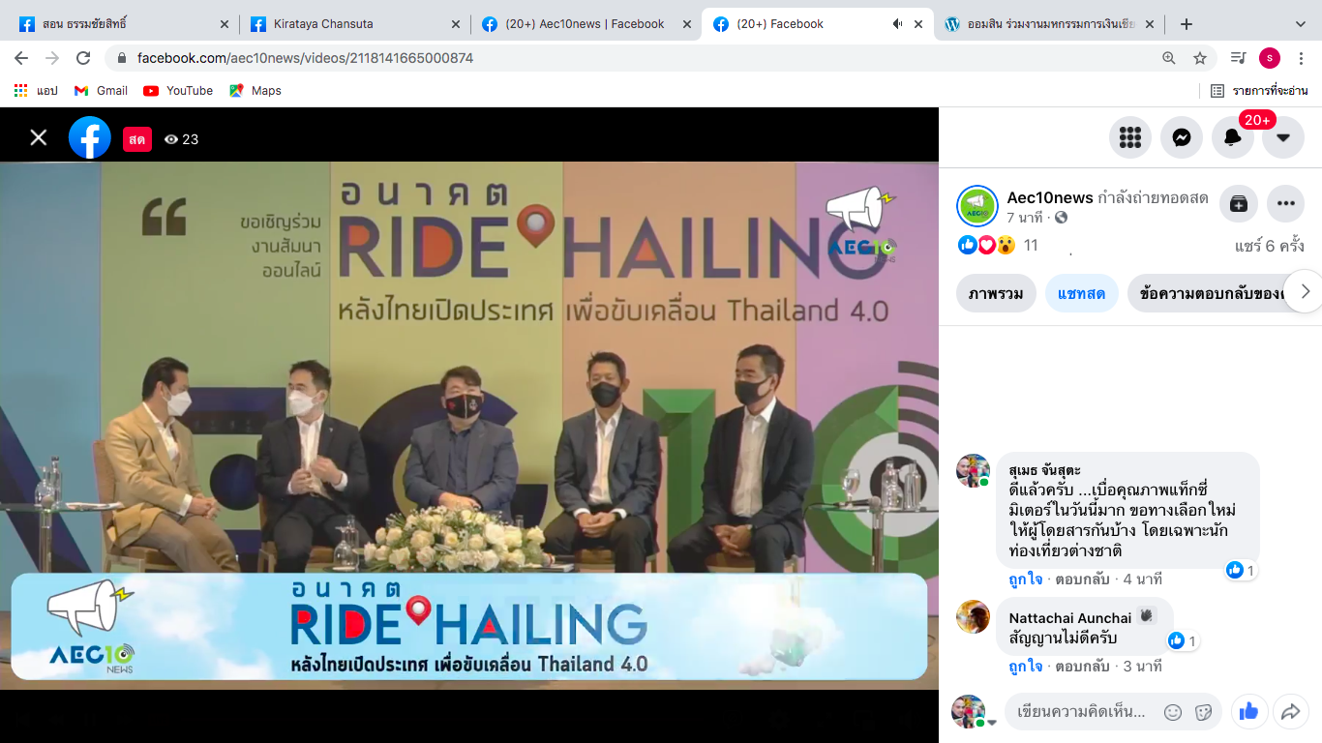The image size is (1322, 743).
Task: Show more tabs with right chevron
Action: (1305, 291)
